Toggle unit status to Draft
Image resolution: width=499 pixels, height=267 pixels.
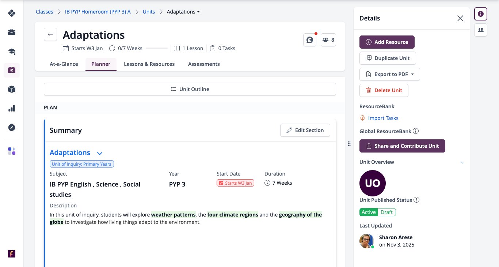[x=386, y=212]
